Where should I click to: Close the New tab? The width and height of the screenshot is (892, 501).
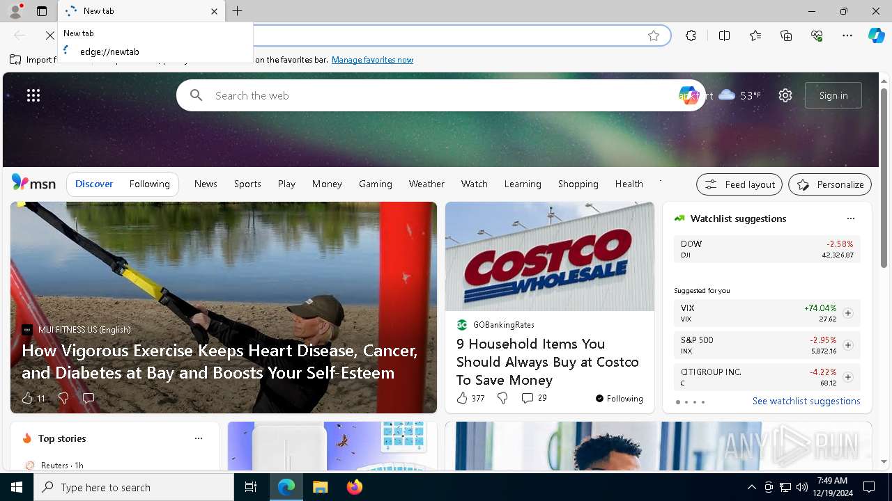coord(214,11)
